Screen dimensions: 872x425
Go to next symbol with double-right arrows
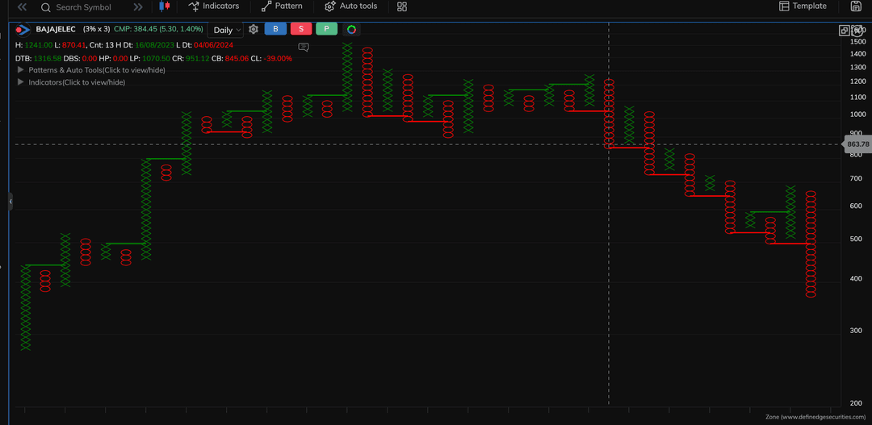(x=138, y=6)
